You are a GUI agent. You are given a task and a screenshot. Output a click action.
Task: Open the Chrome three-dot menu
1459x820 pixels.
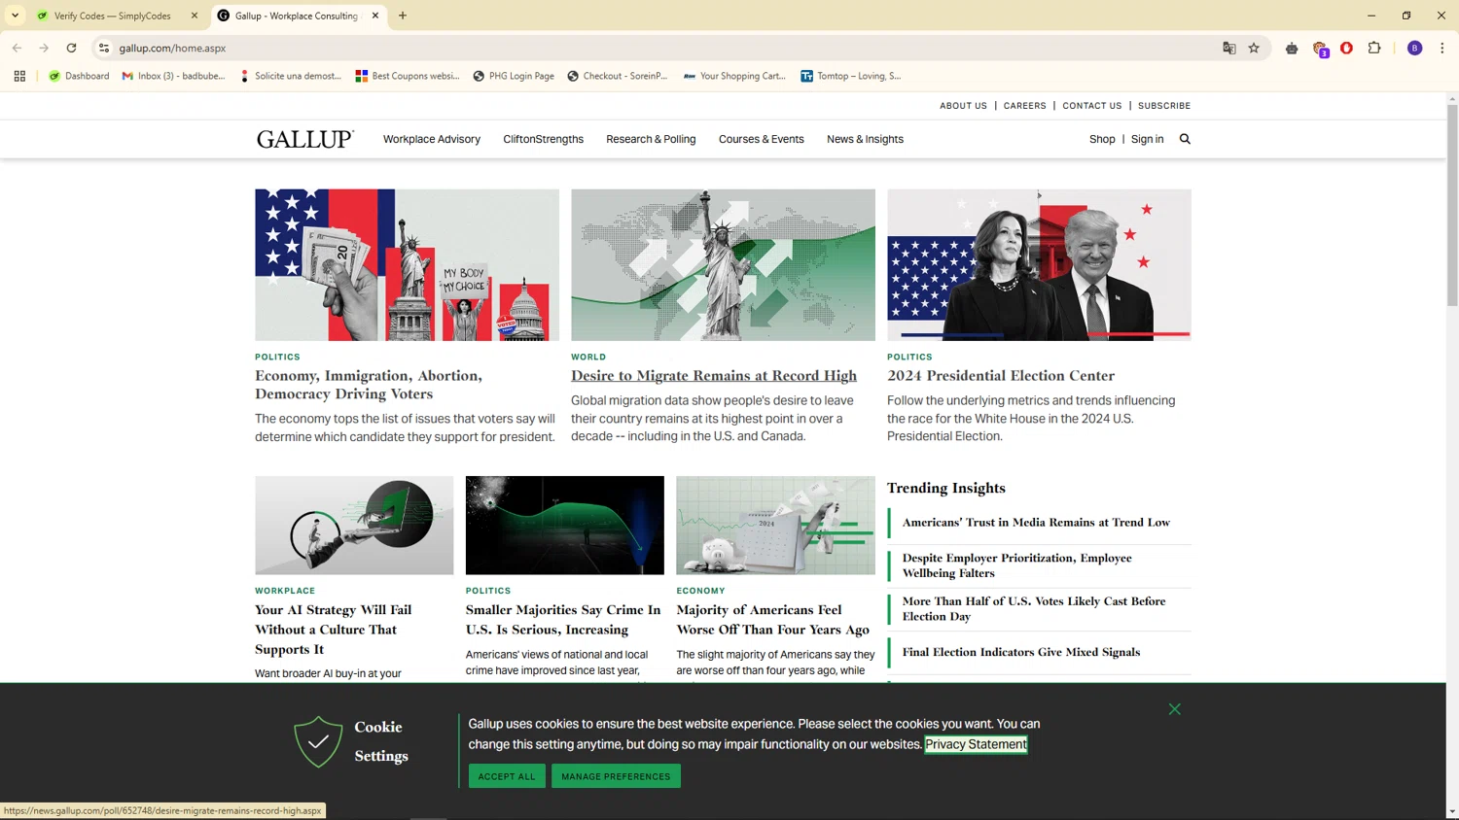coord(1442,48)
